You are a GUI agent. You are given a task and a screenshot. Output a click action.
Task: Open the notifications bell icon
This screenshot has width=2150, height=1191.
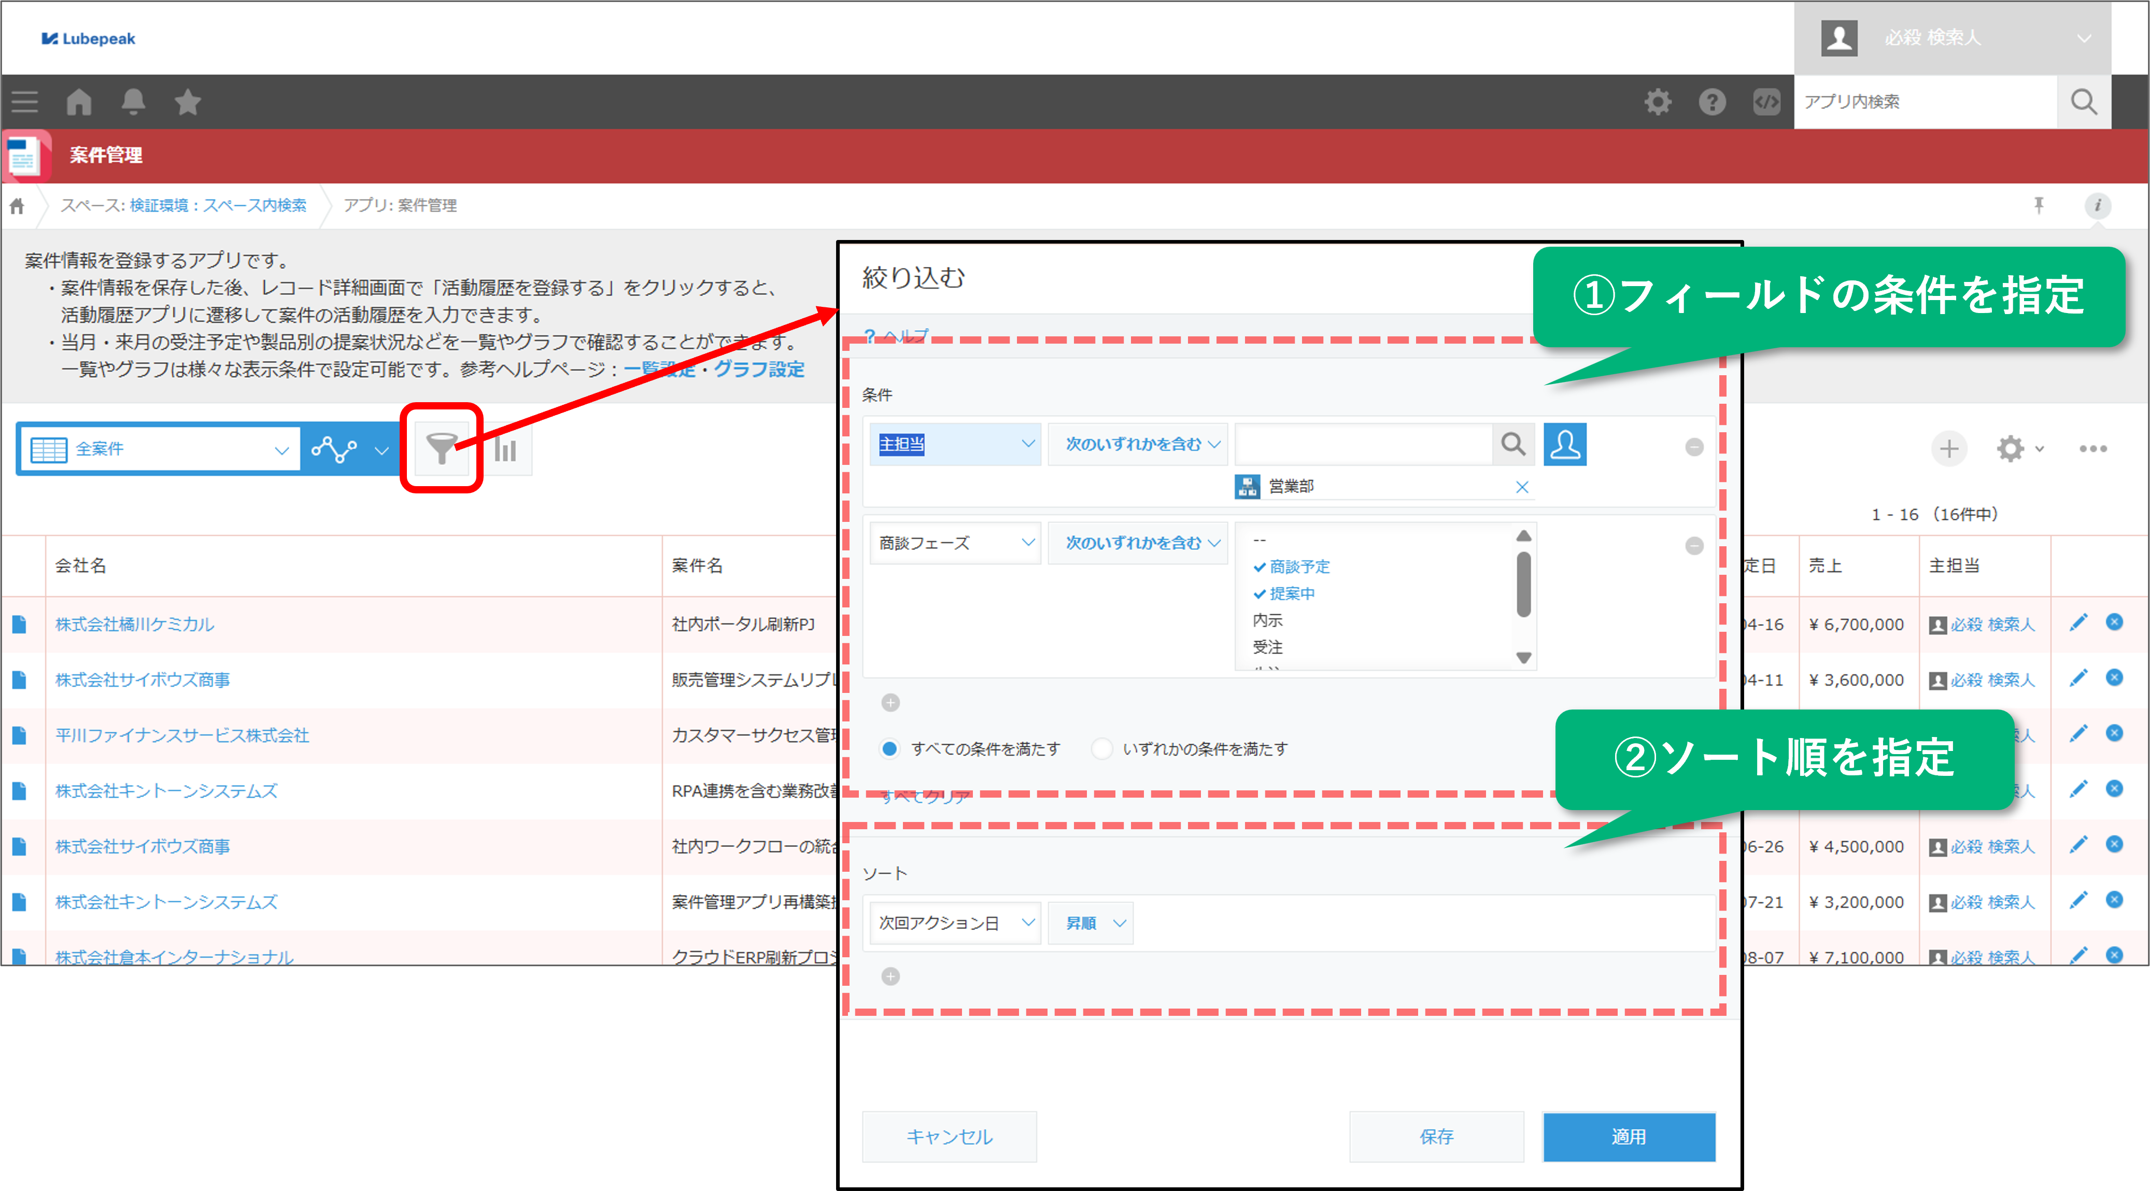coord(133,102)
